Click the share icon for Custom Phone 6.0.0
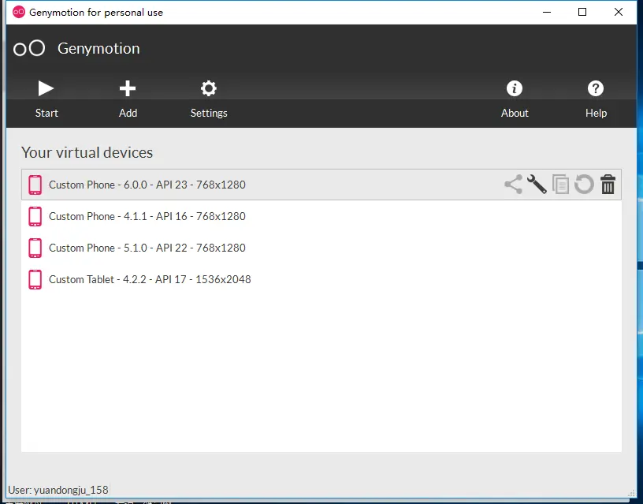The image size is (643, 504). pyautogui.click(x=513, y=185)
